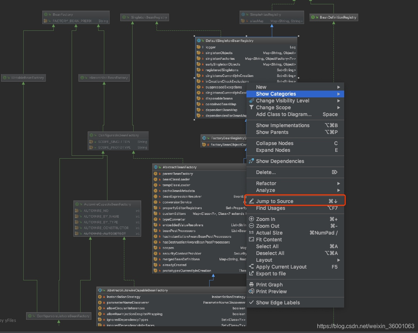Click the allowCircularReferences field row
This screenshot has width=418, height=333.
172,308
